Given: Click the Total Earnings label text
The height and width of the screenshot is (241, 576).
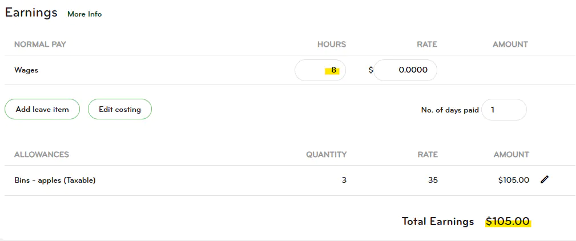Looking at the screenshot, I should tap(438, 221).
